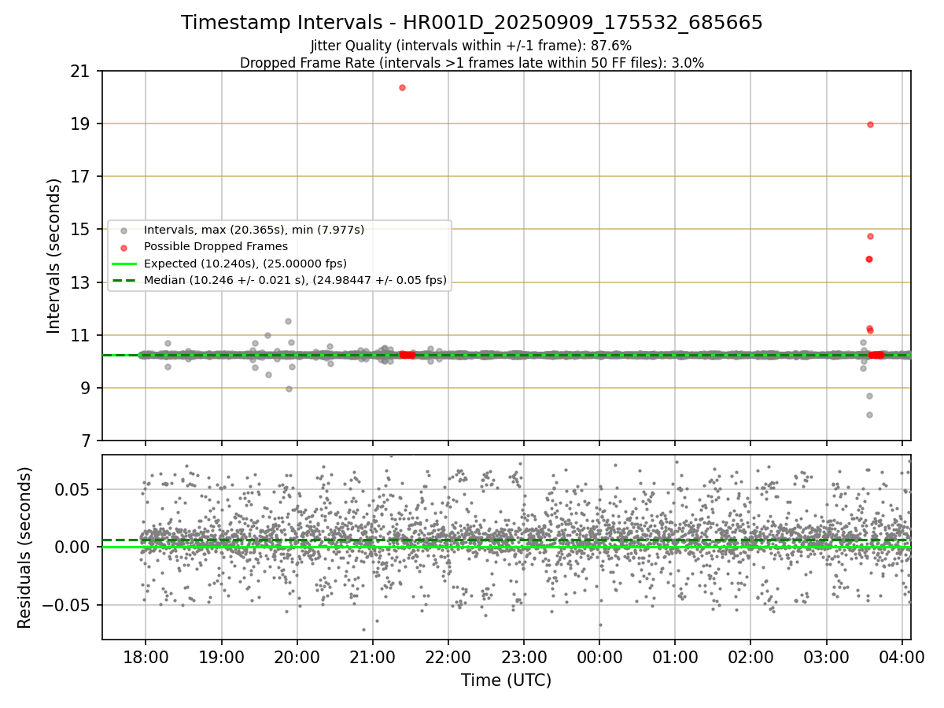
Task: Click the "Time (UTC)" x-axis label
Action: click(507, 680)
